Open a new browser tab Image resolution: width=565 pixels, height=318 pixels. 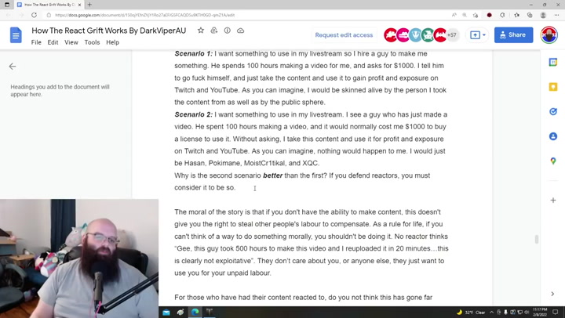[x=89, y=5]
